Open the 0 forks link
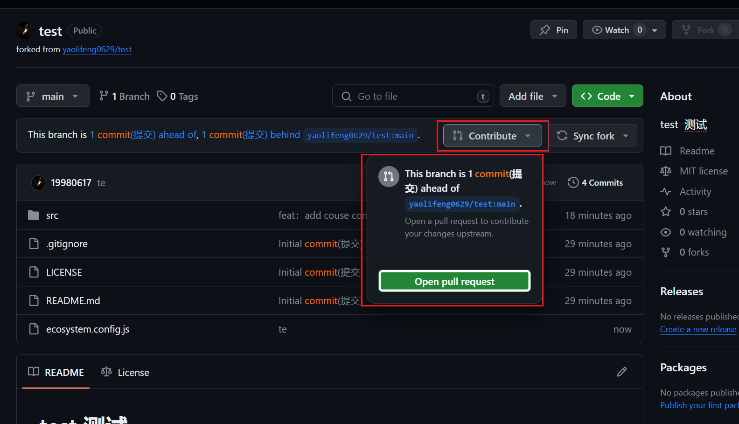Viewport: 739px width, 424px height. click(684, 252)
